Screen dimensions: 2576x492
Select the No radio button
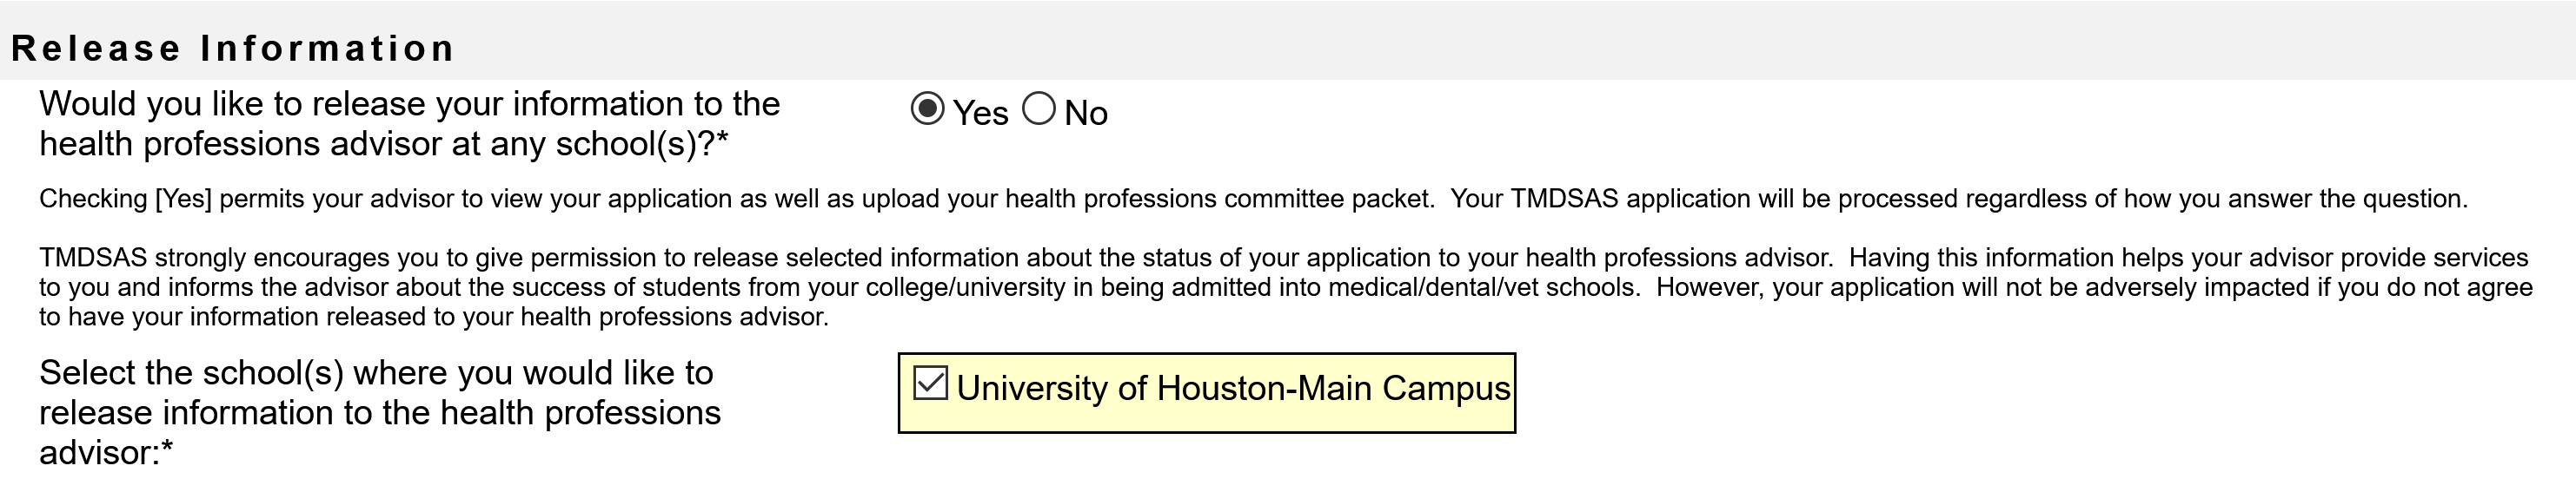click(1038, 108)
